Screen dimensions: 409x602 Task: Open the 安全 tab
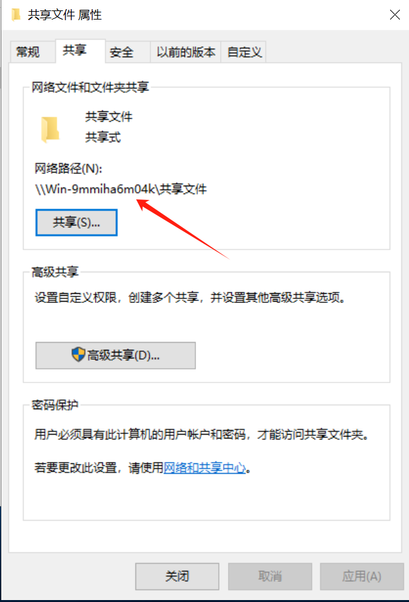coord(122,52)
